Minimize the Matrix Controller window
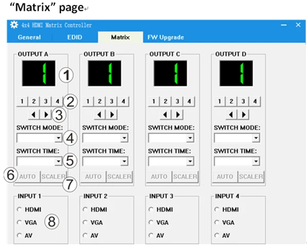307x248 pixels. [283, 25]
